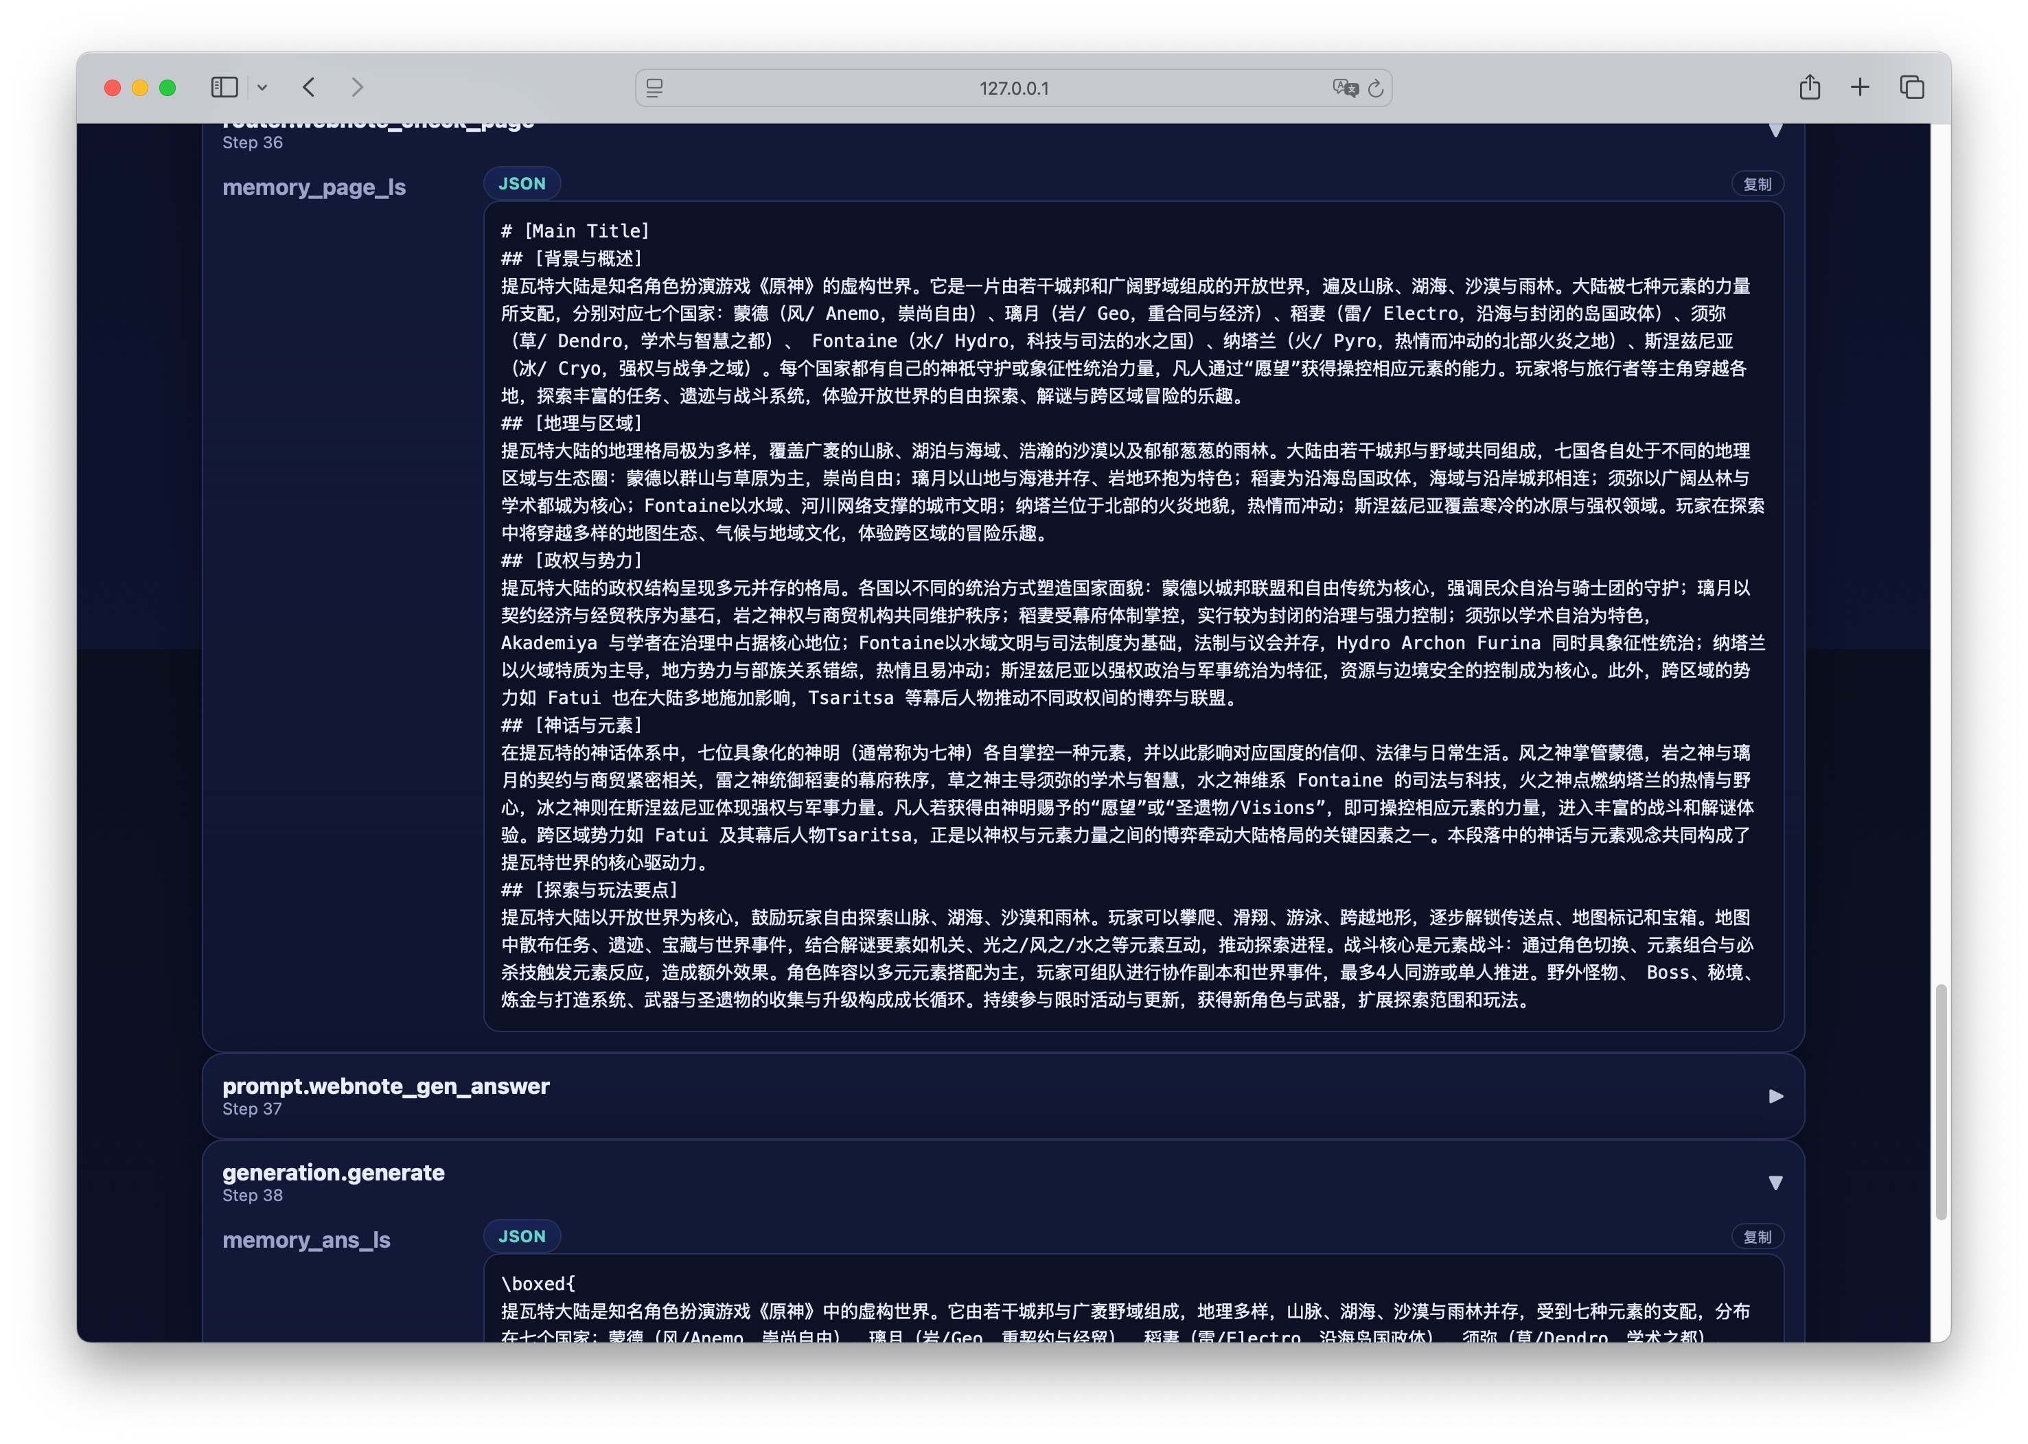Click the translate page icon

coord(1344,88)
